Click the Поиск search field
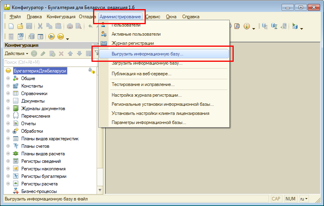Viewport: 324px width, 206px height. pyautogui.click(x=48, y=62)
